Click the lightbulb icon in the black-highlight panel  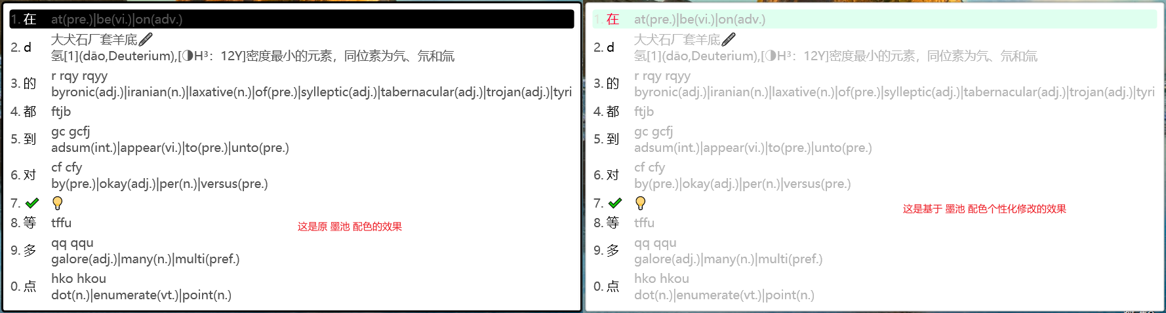click(x=58, y=203)
